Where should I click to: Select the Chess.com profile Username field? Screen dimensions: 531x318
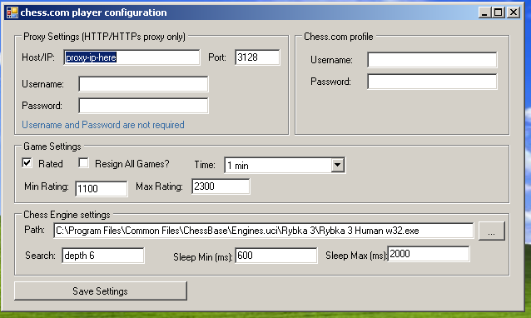(432, 60)
